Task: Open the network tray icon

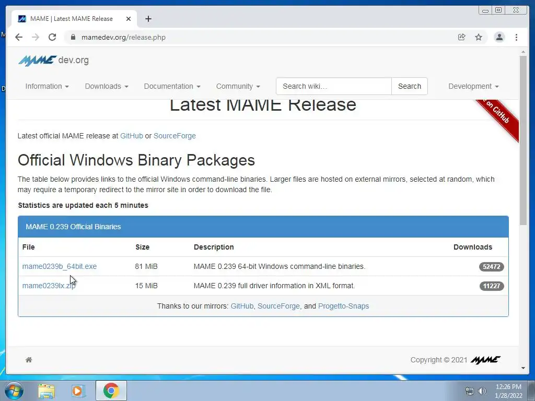Action: point(470,391)
